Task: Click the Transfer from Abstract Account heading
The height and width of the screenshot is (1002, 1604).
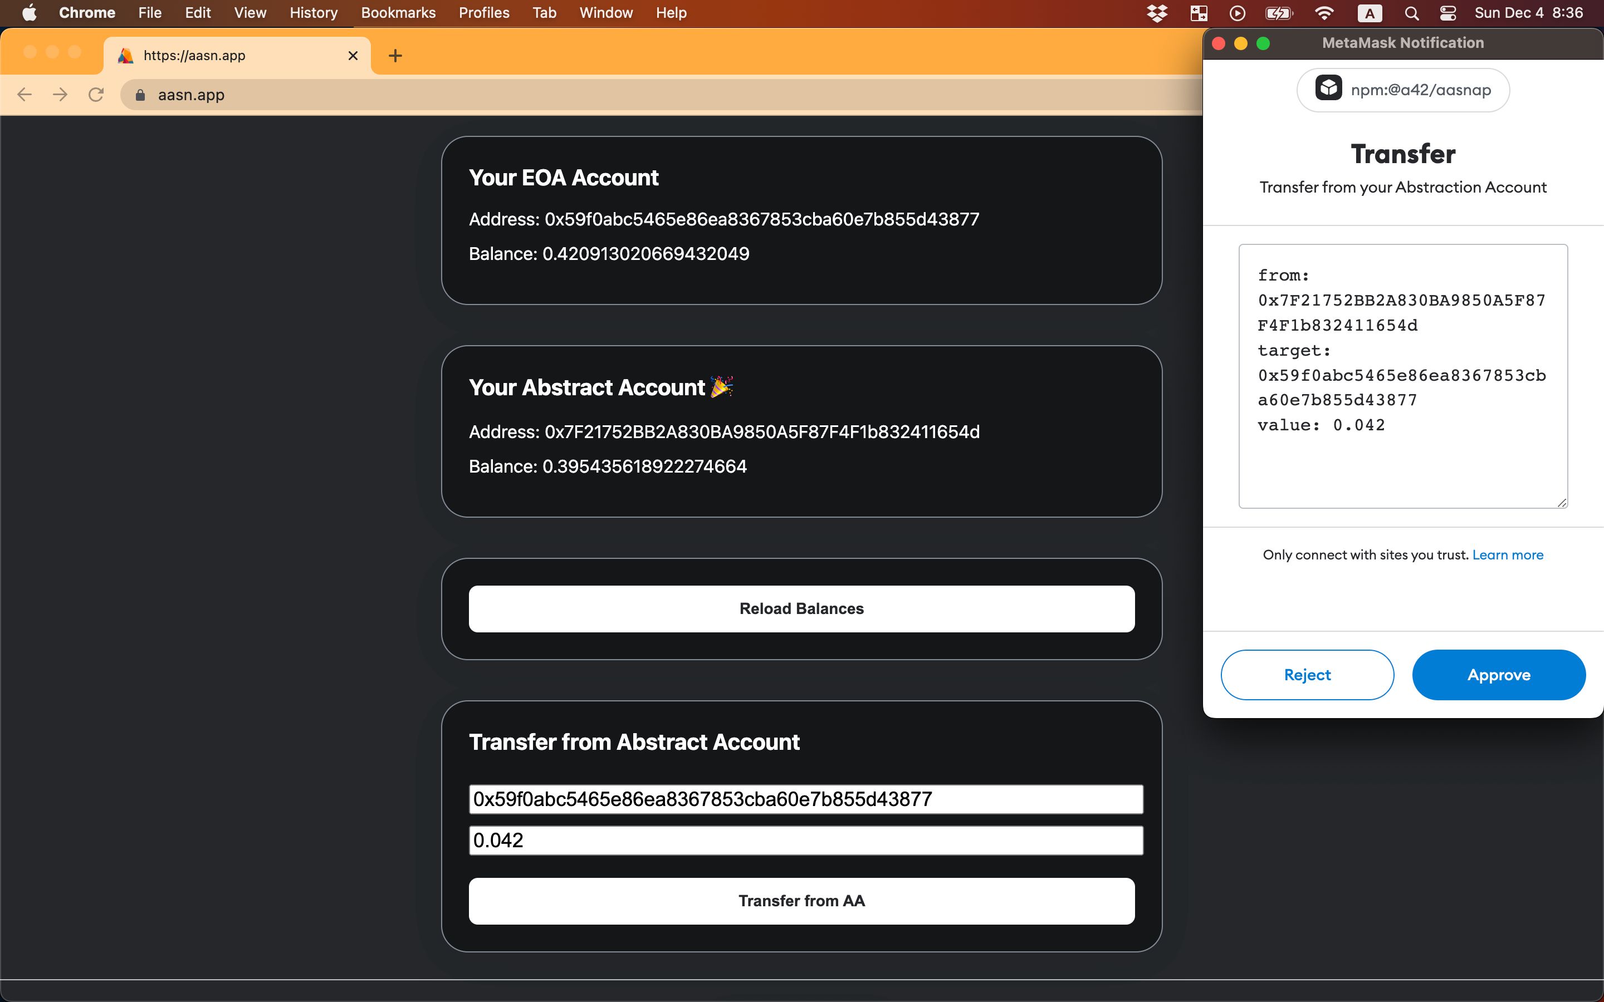Action: [x=634, y=742]
